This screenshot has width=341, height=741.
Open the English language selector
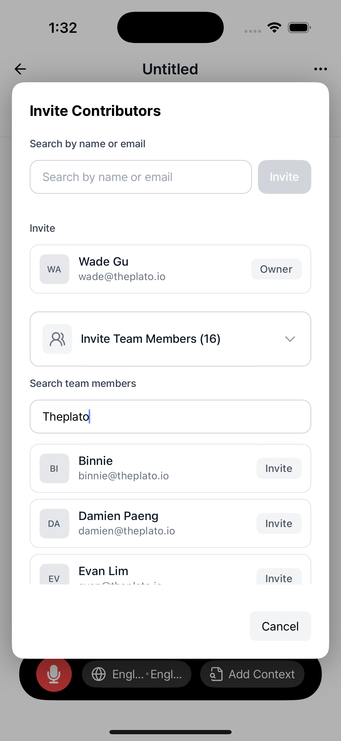(x=137, y=674)
